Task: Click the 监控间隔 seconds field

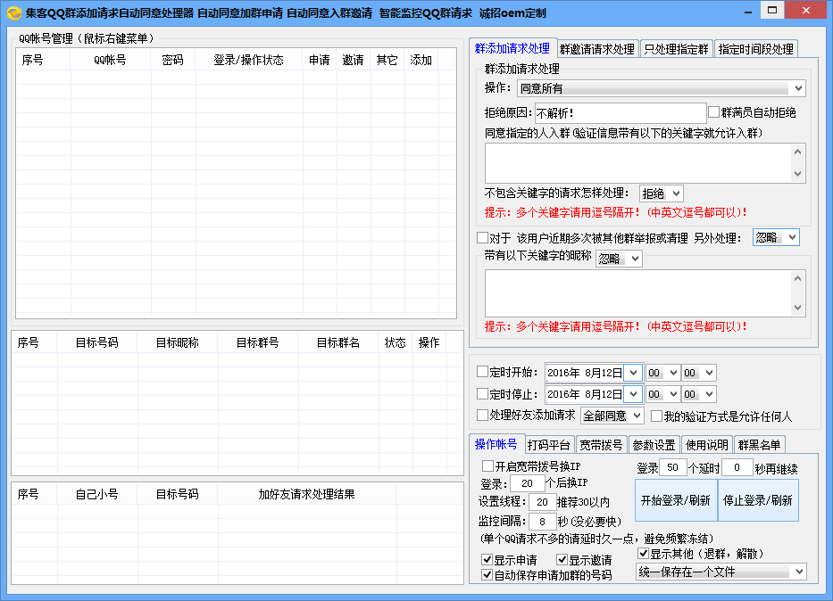Action: coord(542,522)
